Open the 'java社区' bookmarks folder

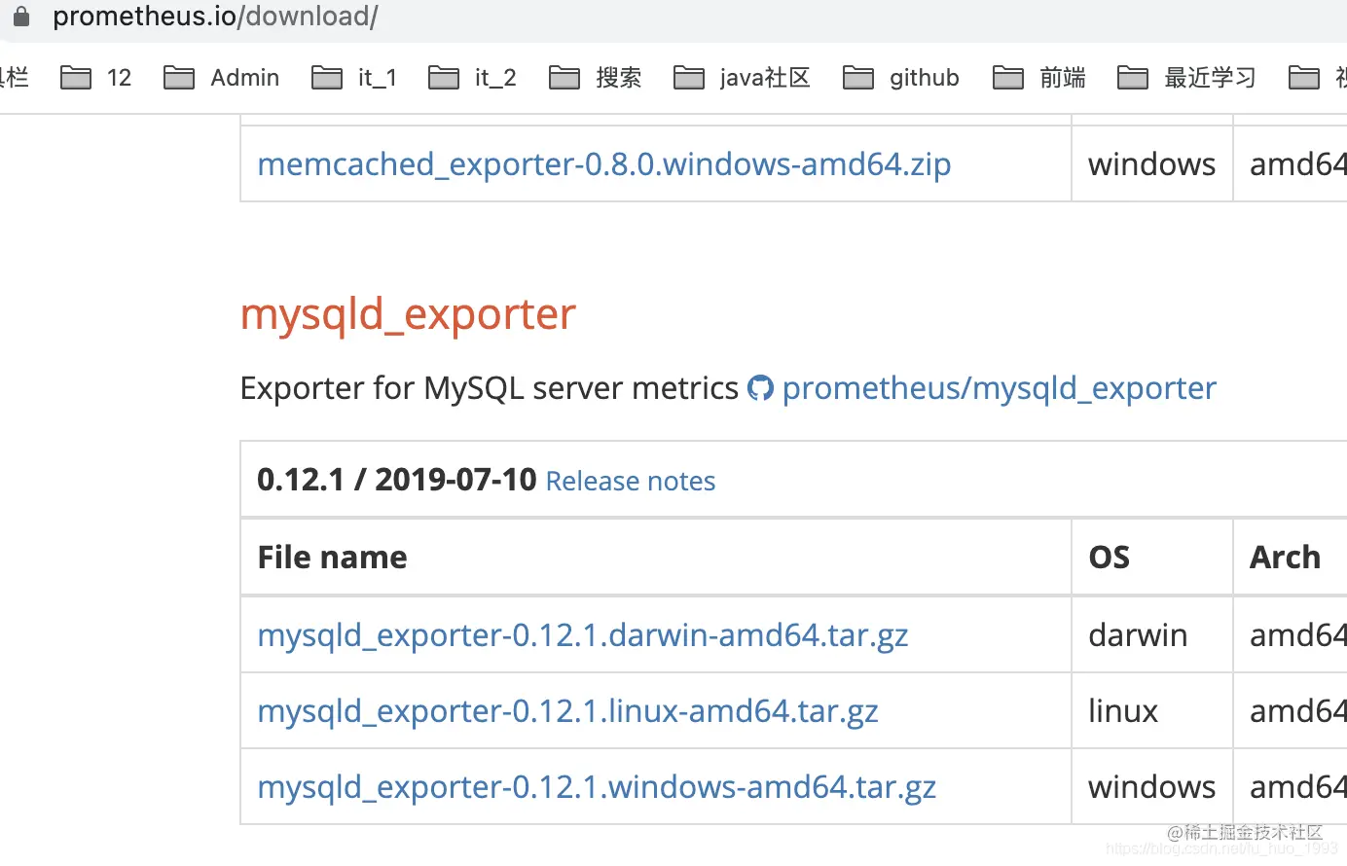point(742,78)
